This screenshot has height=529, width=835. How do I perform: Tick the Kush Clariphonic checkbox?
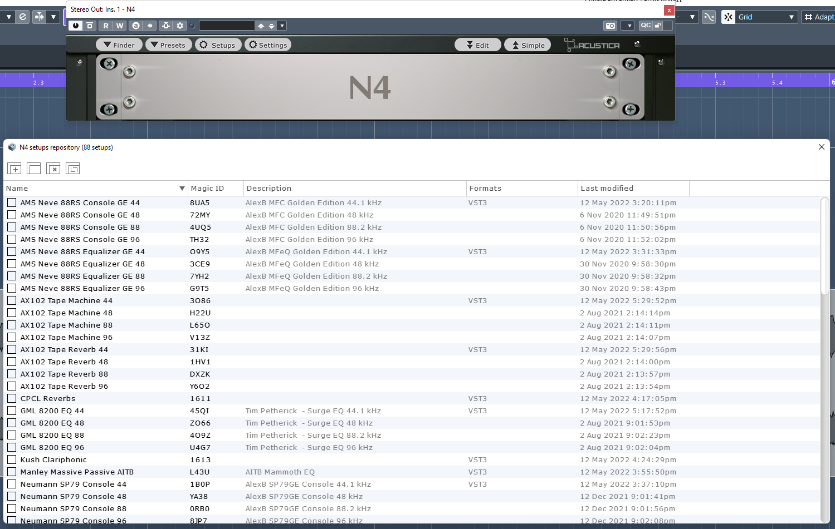point(12,459)
